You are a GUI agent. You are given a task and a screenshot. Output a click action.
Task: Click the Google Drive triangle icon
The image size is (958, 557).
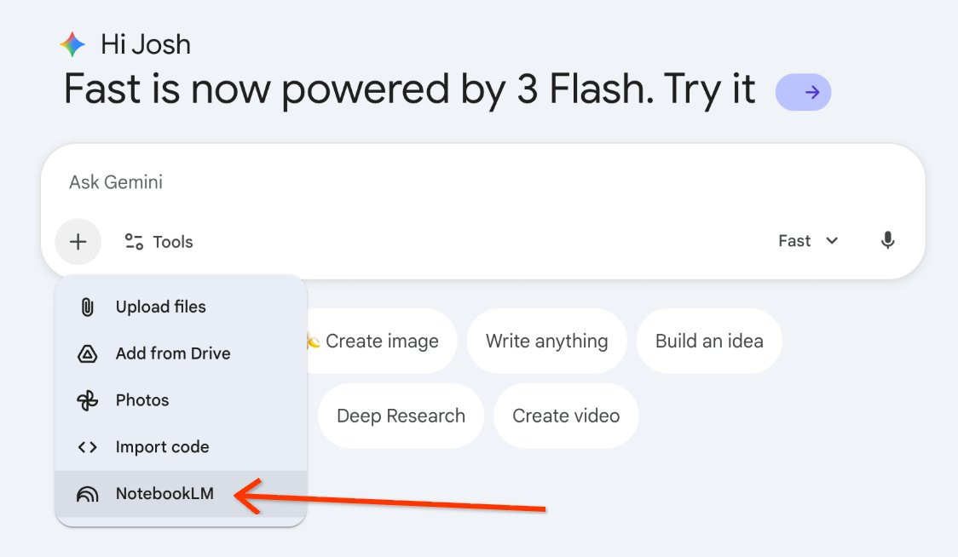[x=88, y=353]
